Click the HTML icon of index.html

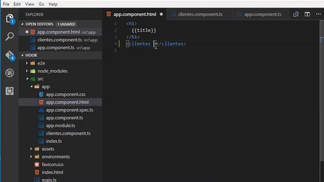(x=37, y=172)
